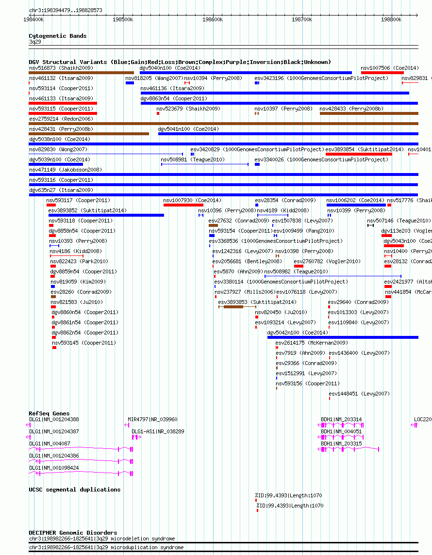Image resolution: width=432 pixels, height=555 pixels.
Task: Select nsv819059 (Kim2009) variant label
Action: [78, 282]
